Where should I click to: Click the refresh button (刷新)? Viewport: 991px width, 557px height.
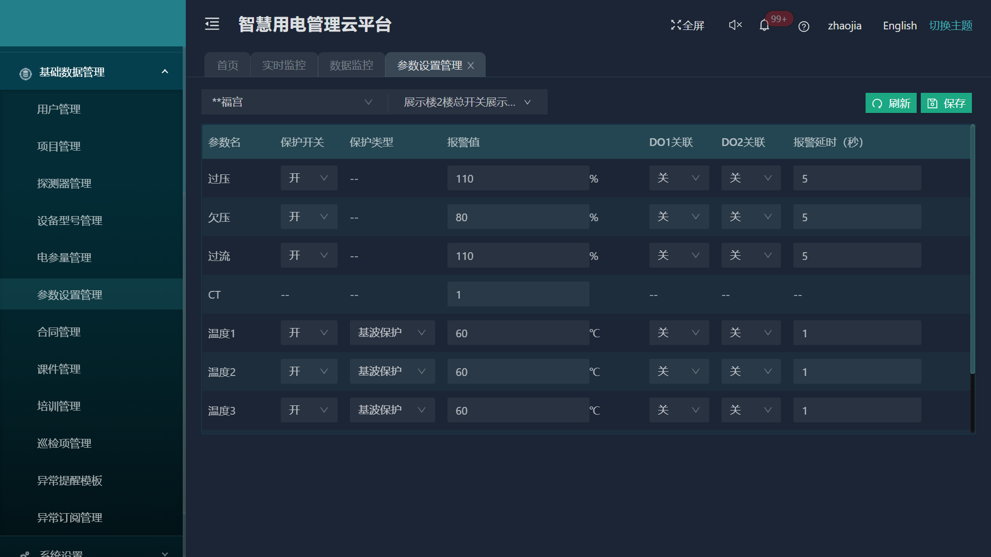(x=890, y=103)
